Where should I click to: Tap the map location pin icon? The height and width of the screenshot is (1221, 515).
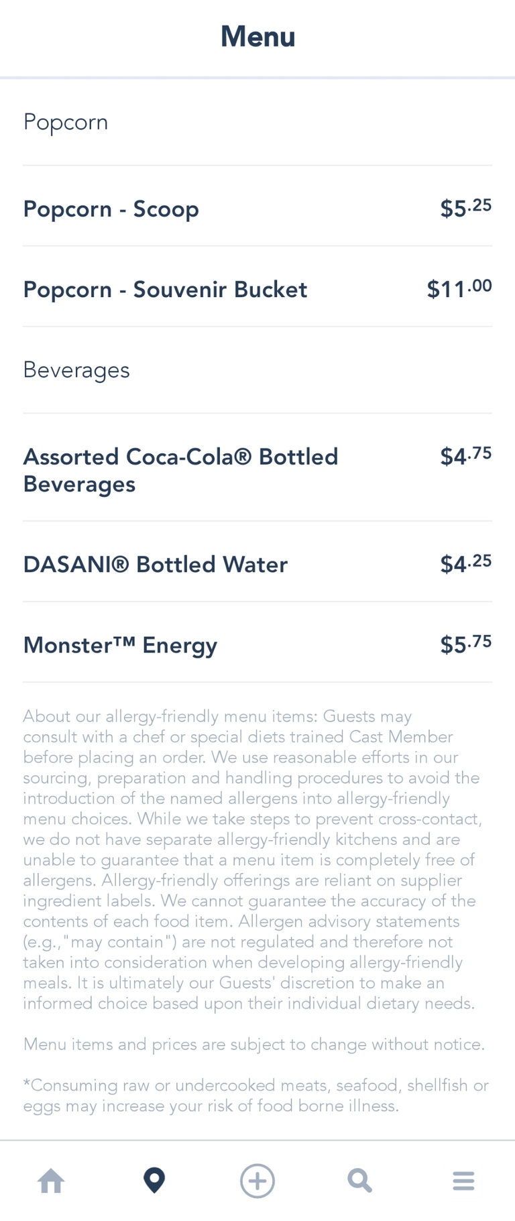154,1181
